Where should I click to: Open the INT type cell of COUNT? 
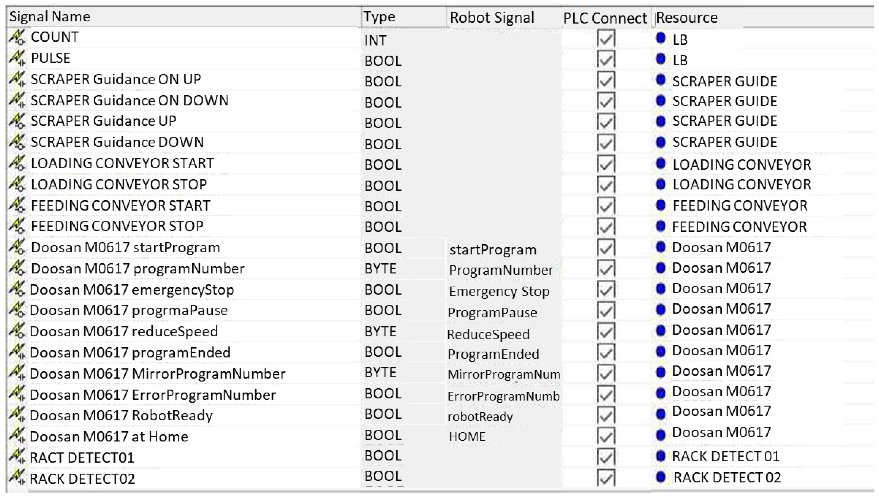[375, 41]
